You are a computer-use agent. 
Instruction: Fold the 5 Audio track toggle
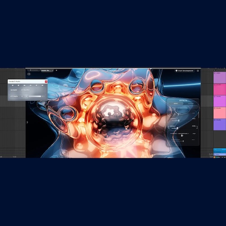tap(215, 120)
